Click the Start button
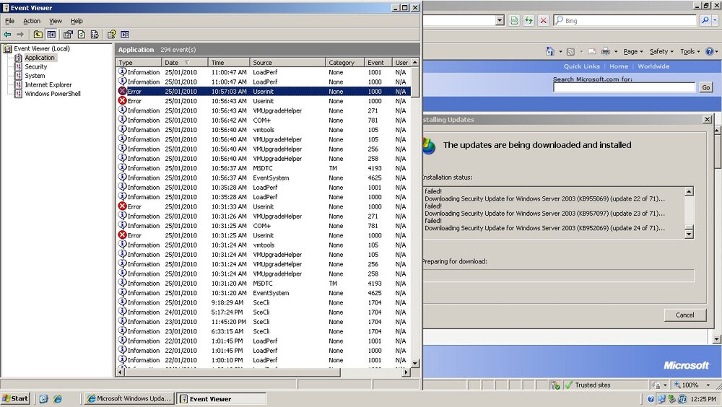 click(x=15, y=399)
